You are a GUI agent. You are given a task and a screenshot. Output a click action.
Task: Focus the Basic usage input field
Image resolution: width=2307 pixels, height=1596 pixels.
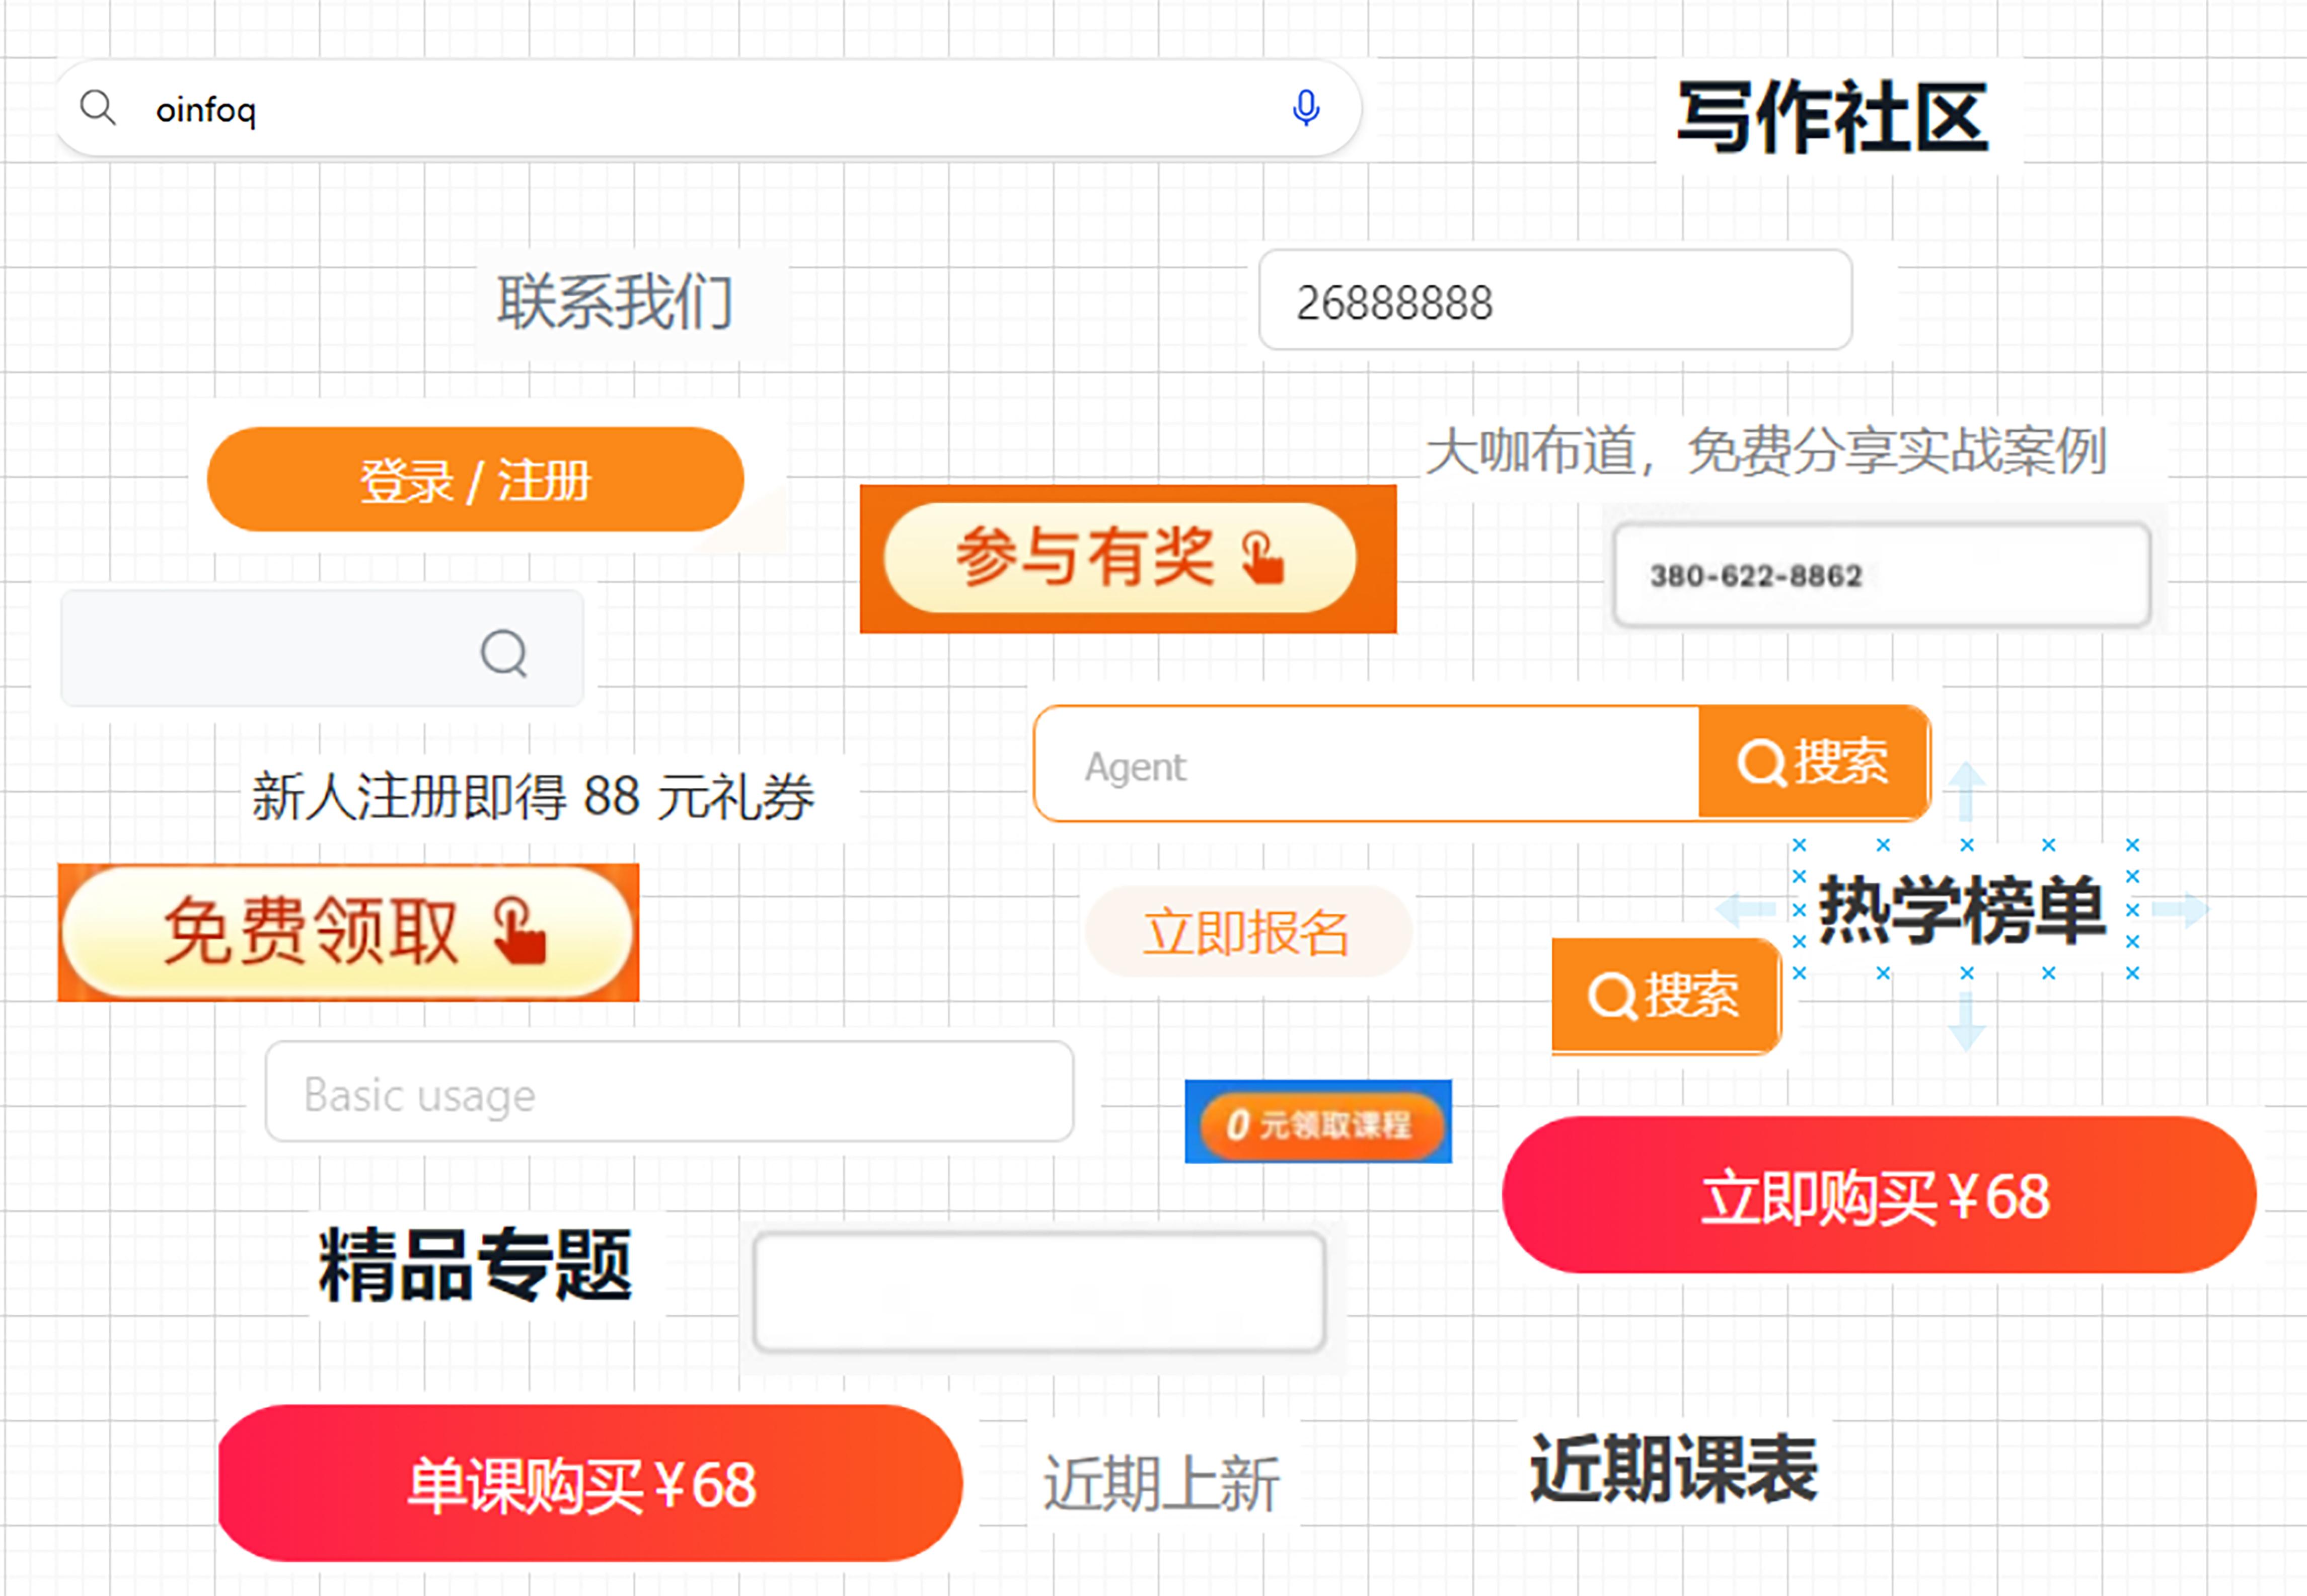click(x=669, y=1093)
